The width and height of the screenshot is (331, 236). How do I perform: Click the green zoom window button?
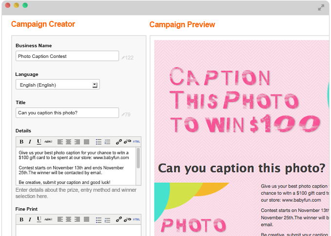click(25, 5)
